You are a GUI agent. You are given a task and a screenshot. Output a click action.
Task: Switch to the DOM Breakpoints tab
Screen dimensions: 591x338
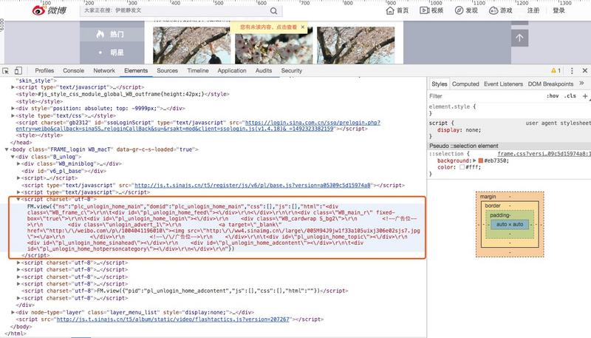click(550, 84)
